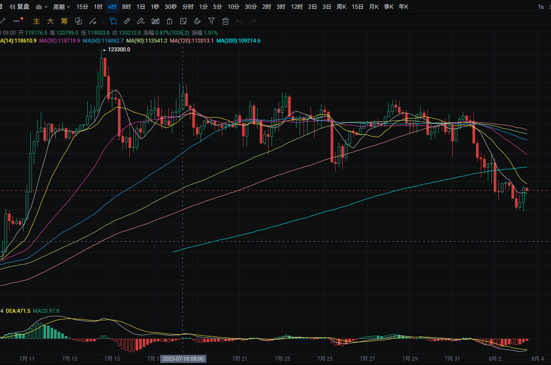Open the 周期 period dropdown
The image size is (551, 365).
[x=61, y=7]
